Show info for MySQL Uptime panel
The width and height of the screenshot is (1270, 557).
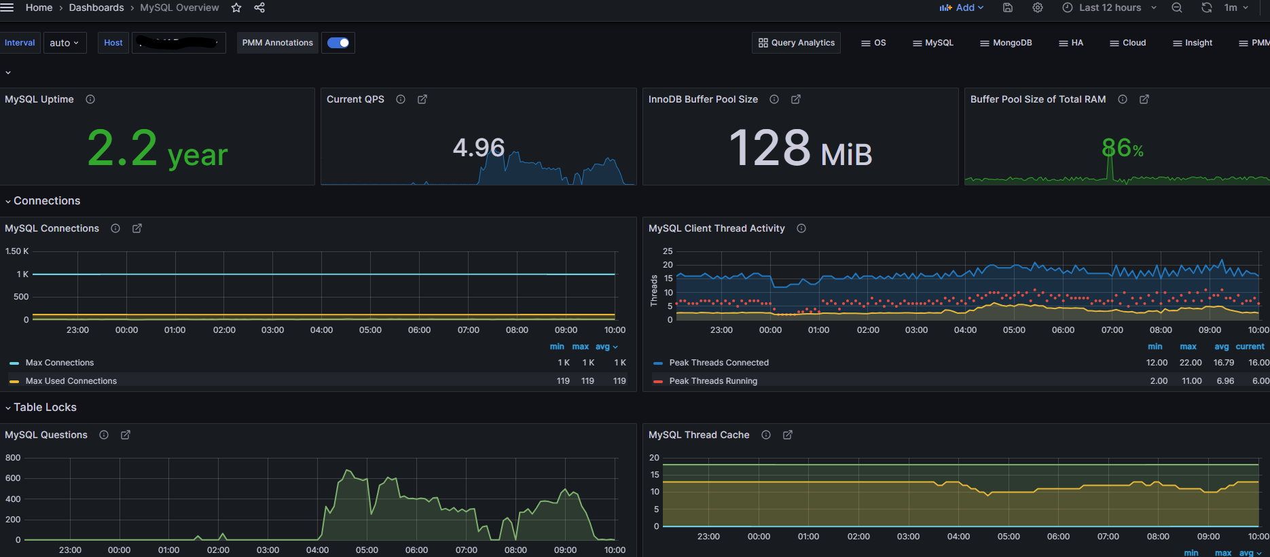[90, 99]
